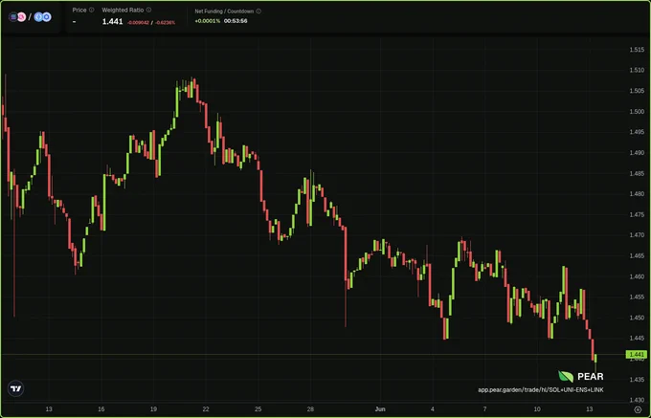Viewport: 651px width, 418px height.
Task: Click the 28 date label on the time axis
Action: (310, 409)
